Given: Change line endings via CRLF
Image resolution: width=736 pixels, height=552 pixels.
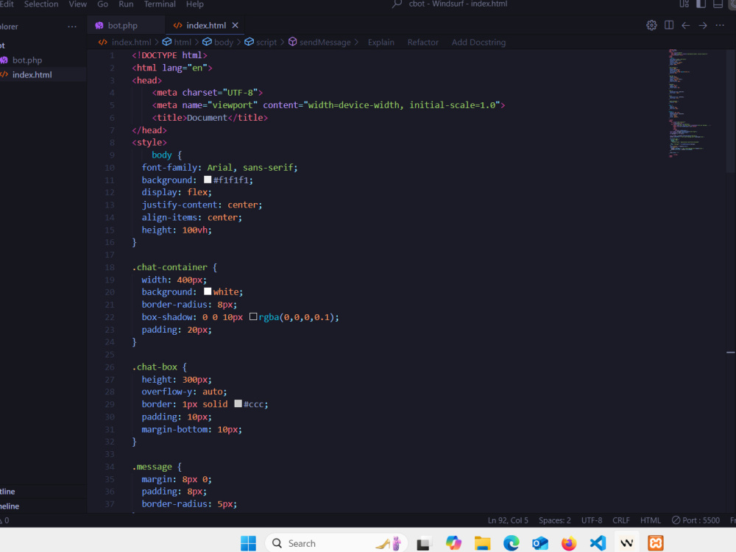Looking at the screenshot, I should pyautogui.click(x=621, y=520).
